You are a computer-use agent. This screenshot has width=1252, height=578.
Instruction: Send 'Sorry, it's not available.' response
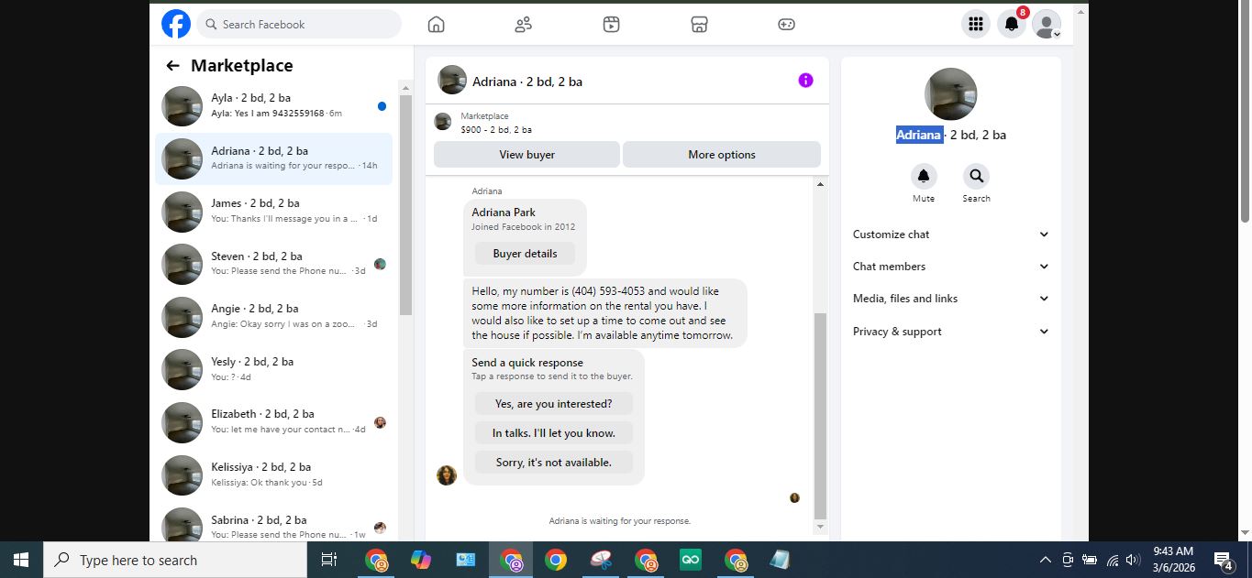click(554, 463)
